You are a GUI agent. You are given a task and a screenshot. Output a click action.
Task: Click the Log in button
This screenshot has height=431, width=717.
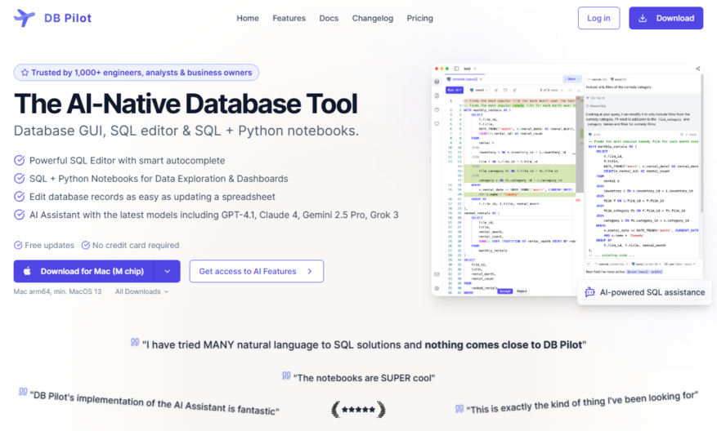click(x=598, y=18)
